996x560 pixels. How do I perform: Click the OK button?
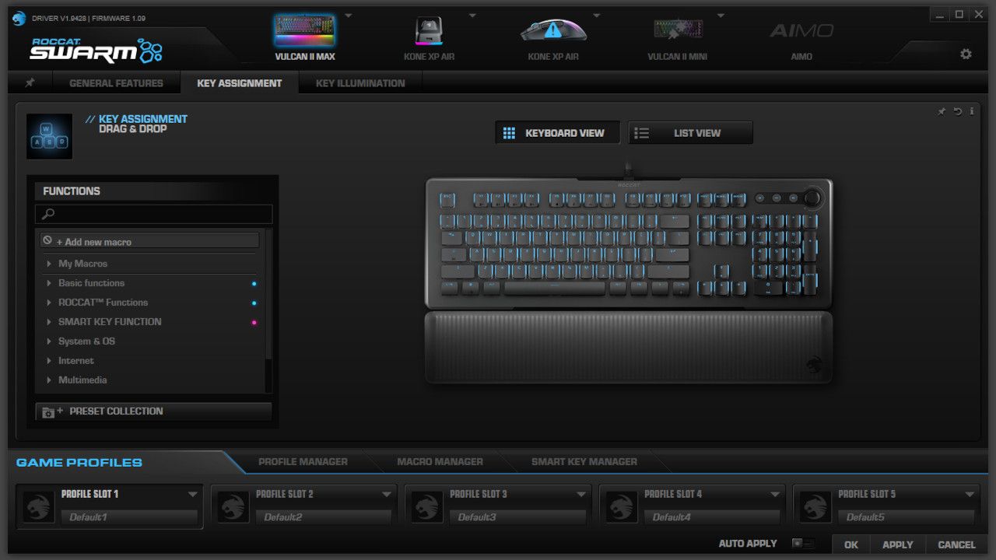click(851, 545)
